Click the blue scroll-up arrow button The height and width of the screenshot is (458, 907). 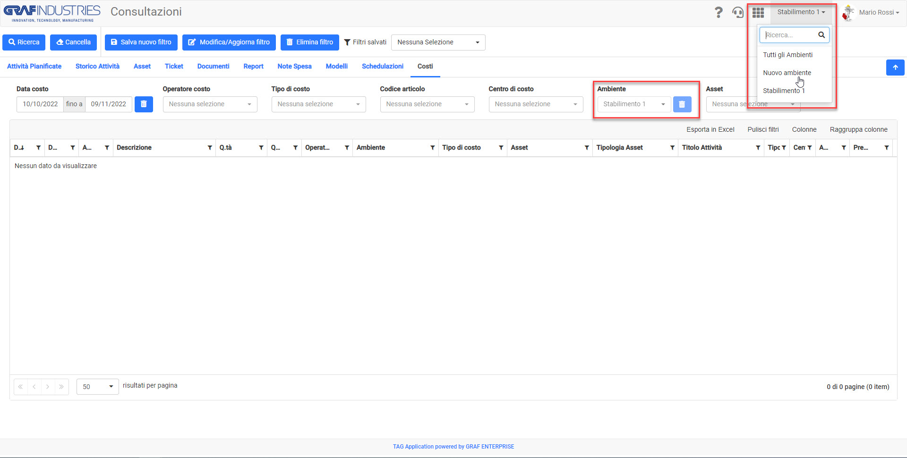coord(895,68)
